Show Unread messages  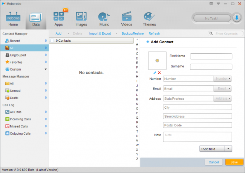tap(24, 91)
